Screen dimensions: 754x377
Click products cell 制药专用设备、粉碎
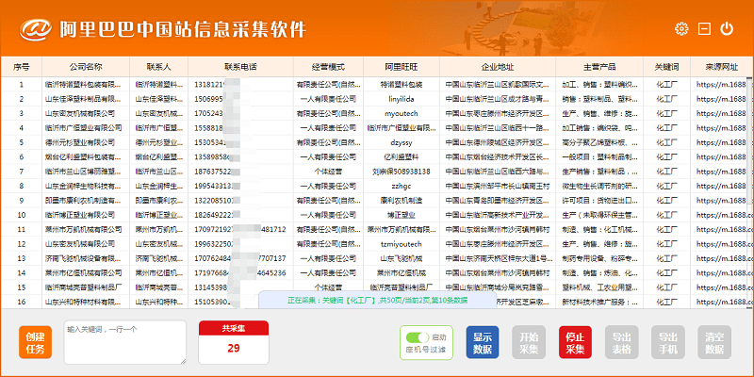599,258
